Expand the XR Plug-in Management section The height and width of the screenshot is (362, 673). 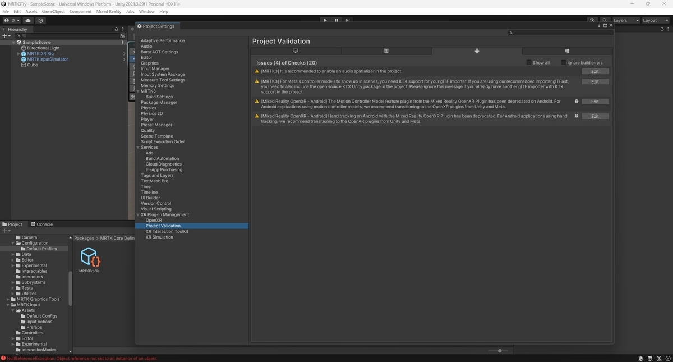tap(138, 214)
